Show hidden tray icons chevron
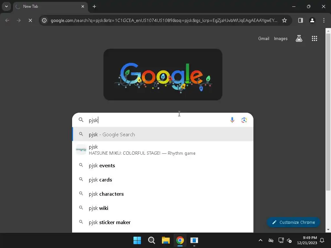The image size is (331, 248). click(261, 240)
